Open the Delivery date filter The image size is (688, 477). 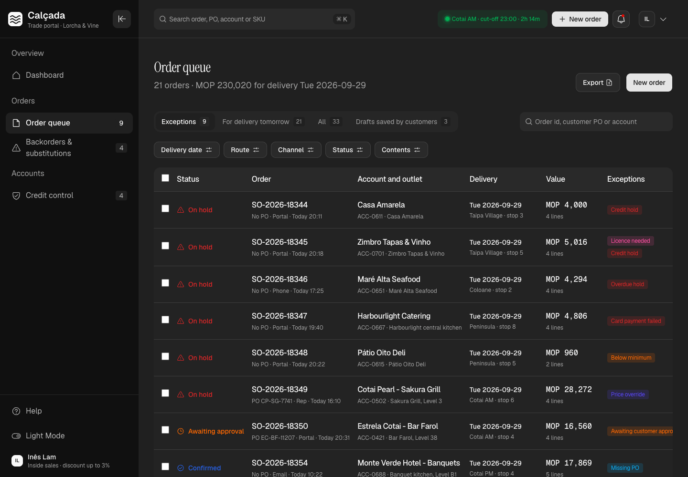(x=187, y=150)
